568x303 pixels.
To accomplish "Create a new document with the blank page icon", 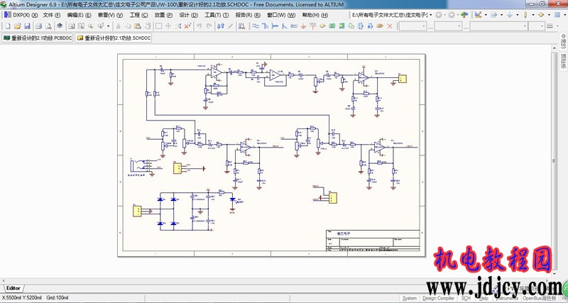I will coord(8,26).
